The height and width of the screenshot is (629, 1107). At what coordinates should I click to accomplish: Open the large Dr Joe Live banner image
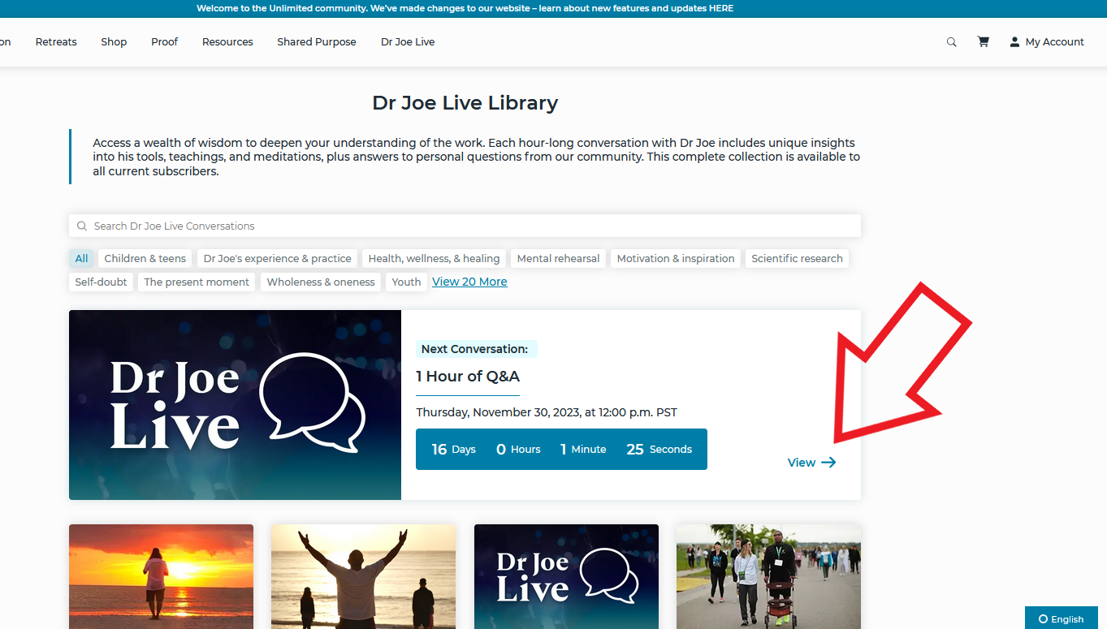[235, 405]
